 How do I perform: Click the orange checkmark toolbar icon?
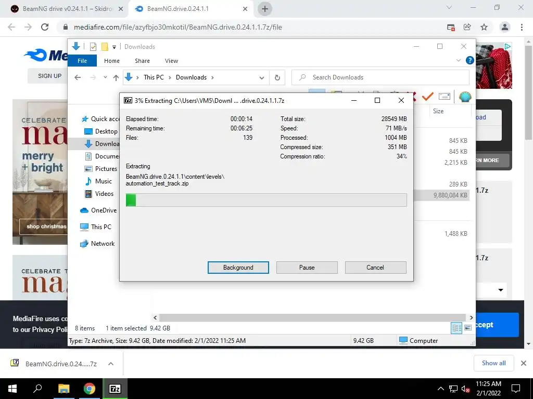[428, 97]
